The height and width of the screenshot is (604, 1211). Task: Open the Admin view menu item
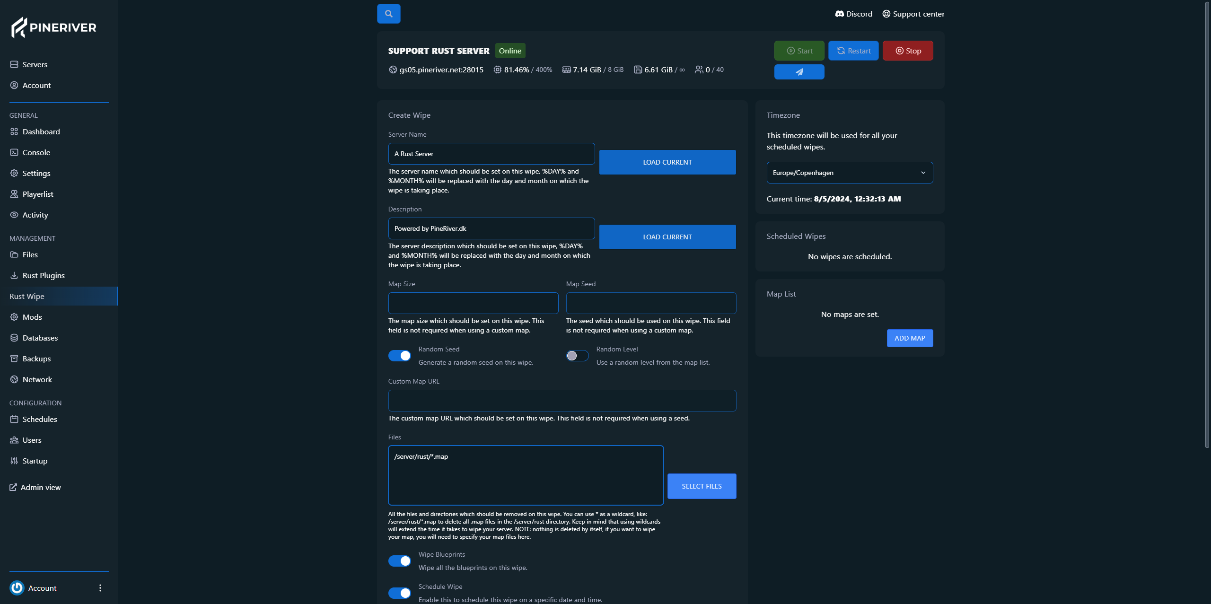[x=40, y=487]
